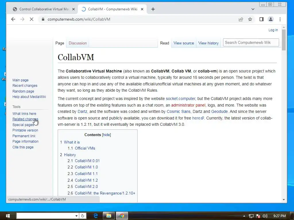Jump to section 1.1 Official VMs
The height and width of the screenshot is (220, 294).
pos(81,148)
